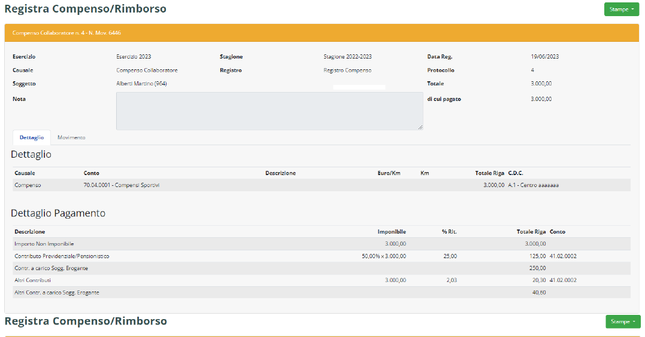Click the Euro/Km column header

pyautogui.click(x=389, y=173)
